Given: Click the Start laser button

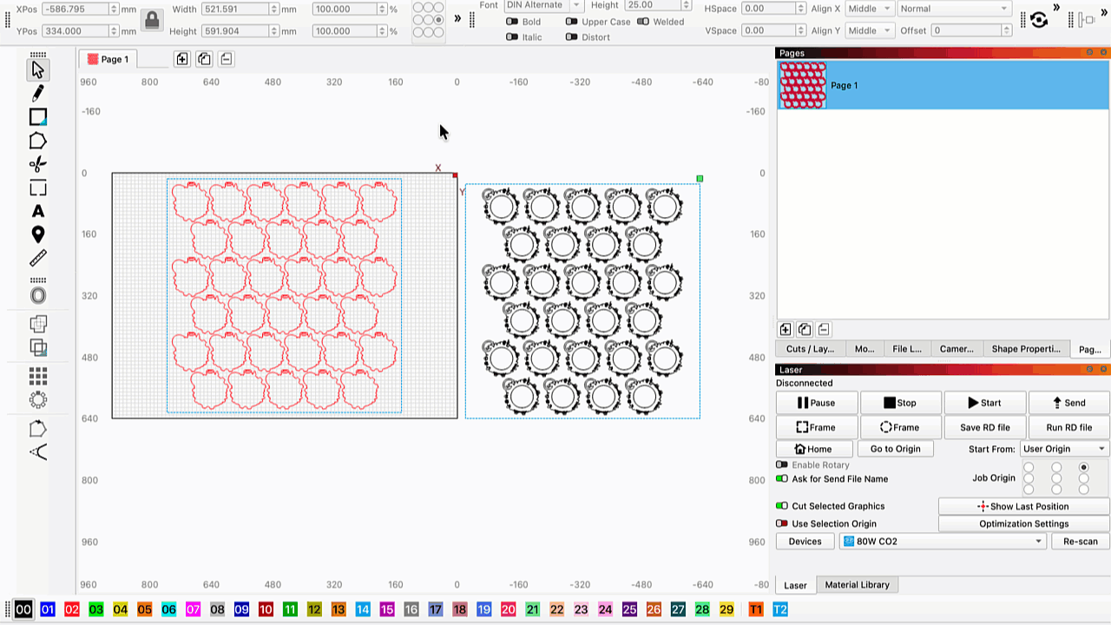Looking at the screenshot, I should click(984, 403).
